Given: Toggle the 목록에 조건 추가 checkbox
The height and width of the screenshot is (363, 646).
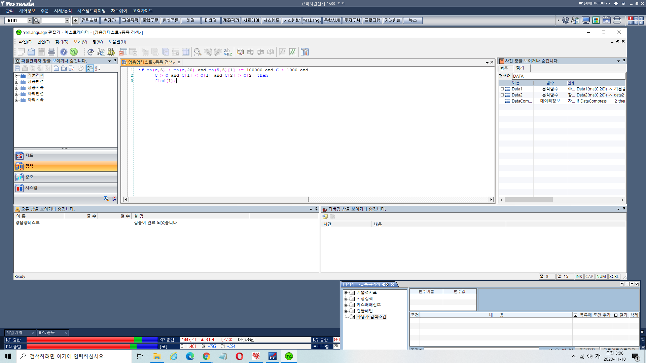Looking at the screenshot, I should click(x=576, y=315).
